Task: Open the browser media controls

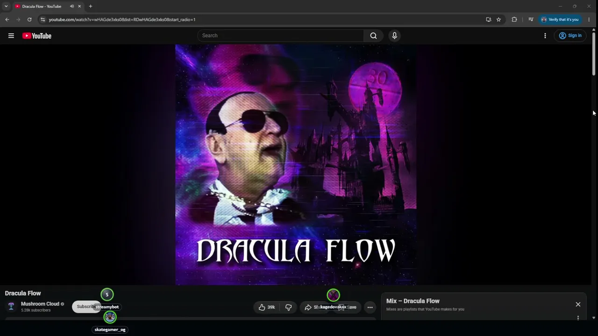Action: [x=531, y=20]
